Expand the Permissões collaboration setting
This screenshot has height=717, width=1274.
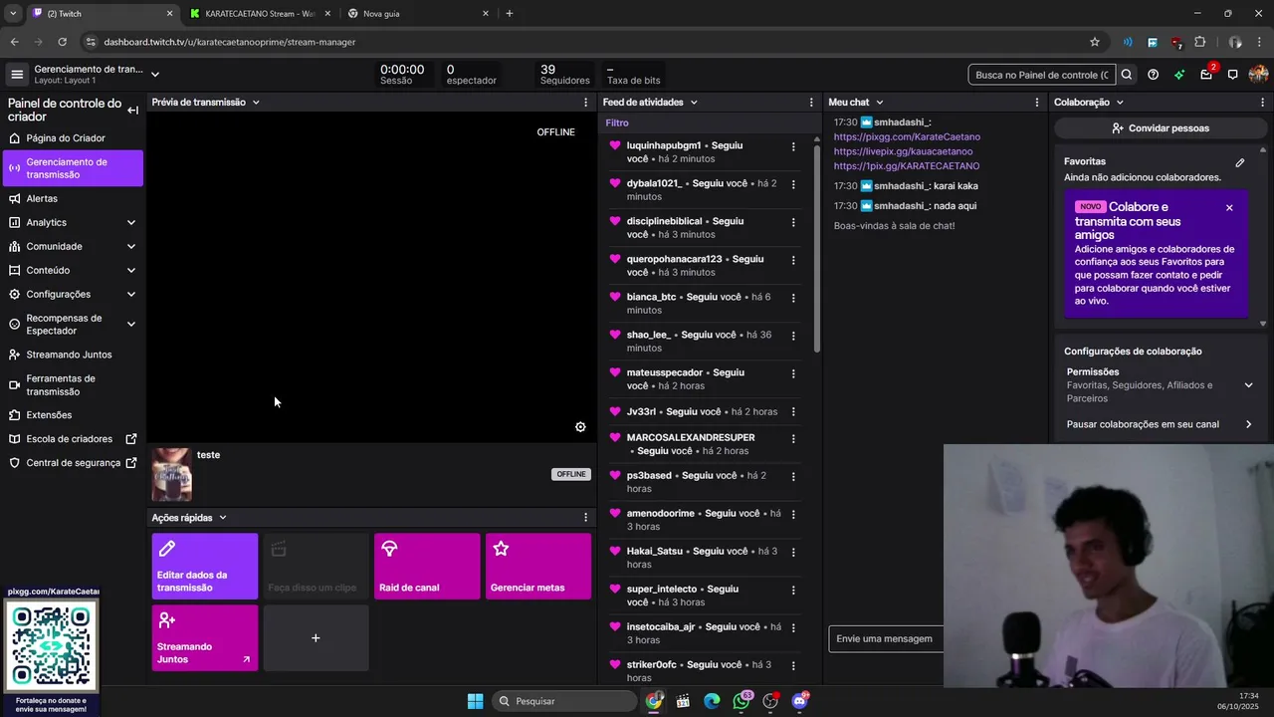coord(1248,385)
